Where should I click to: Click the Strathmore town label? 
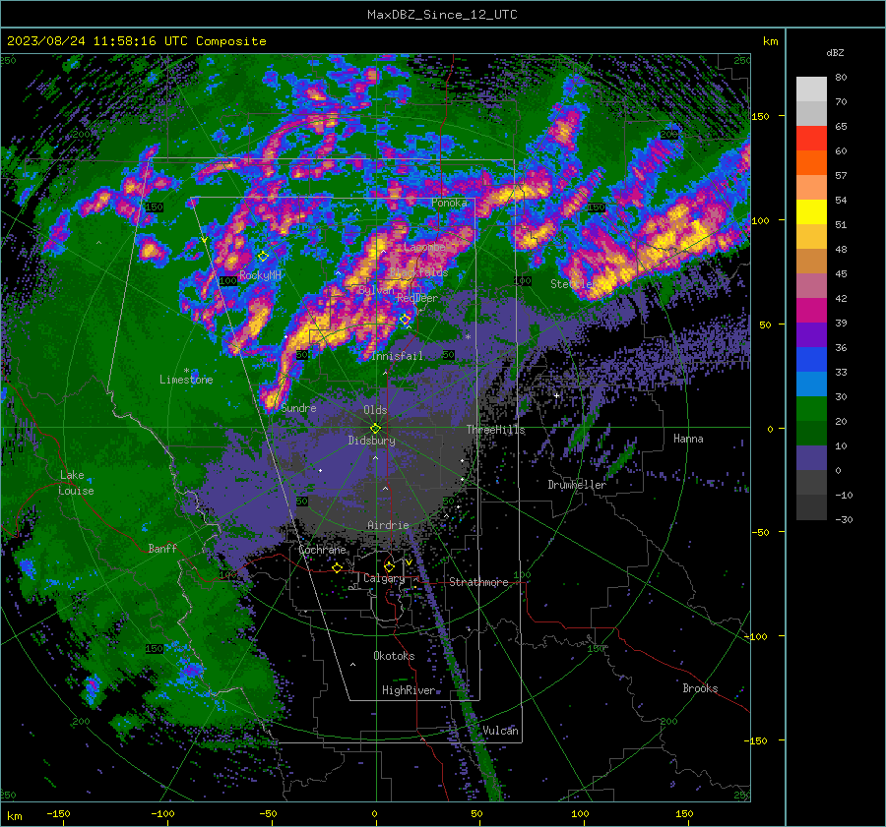[479, 582]
